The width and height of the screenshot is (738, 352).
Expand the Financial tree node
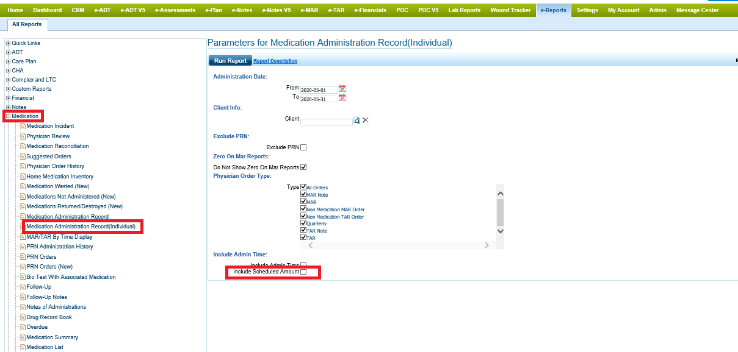[8, 98]
